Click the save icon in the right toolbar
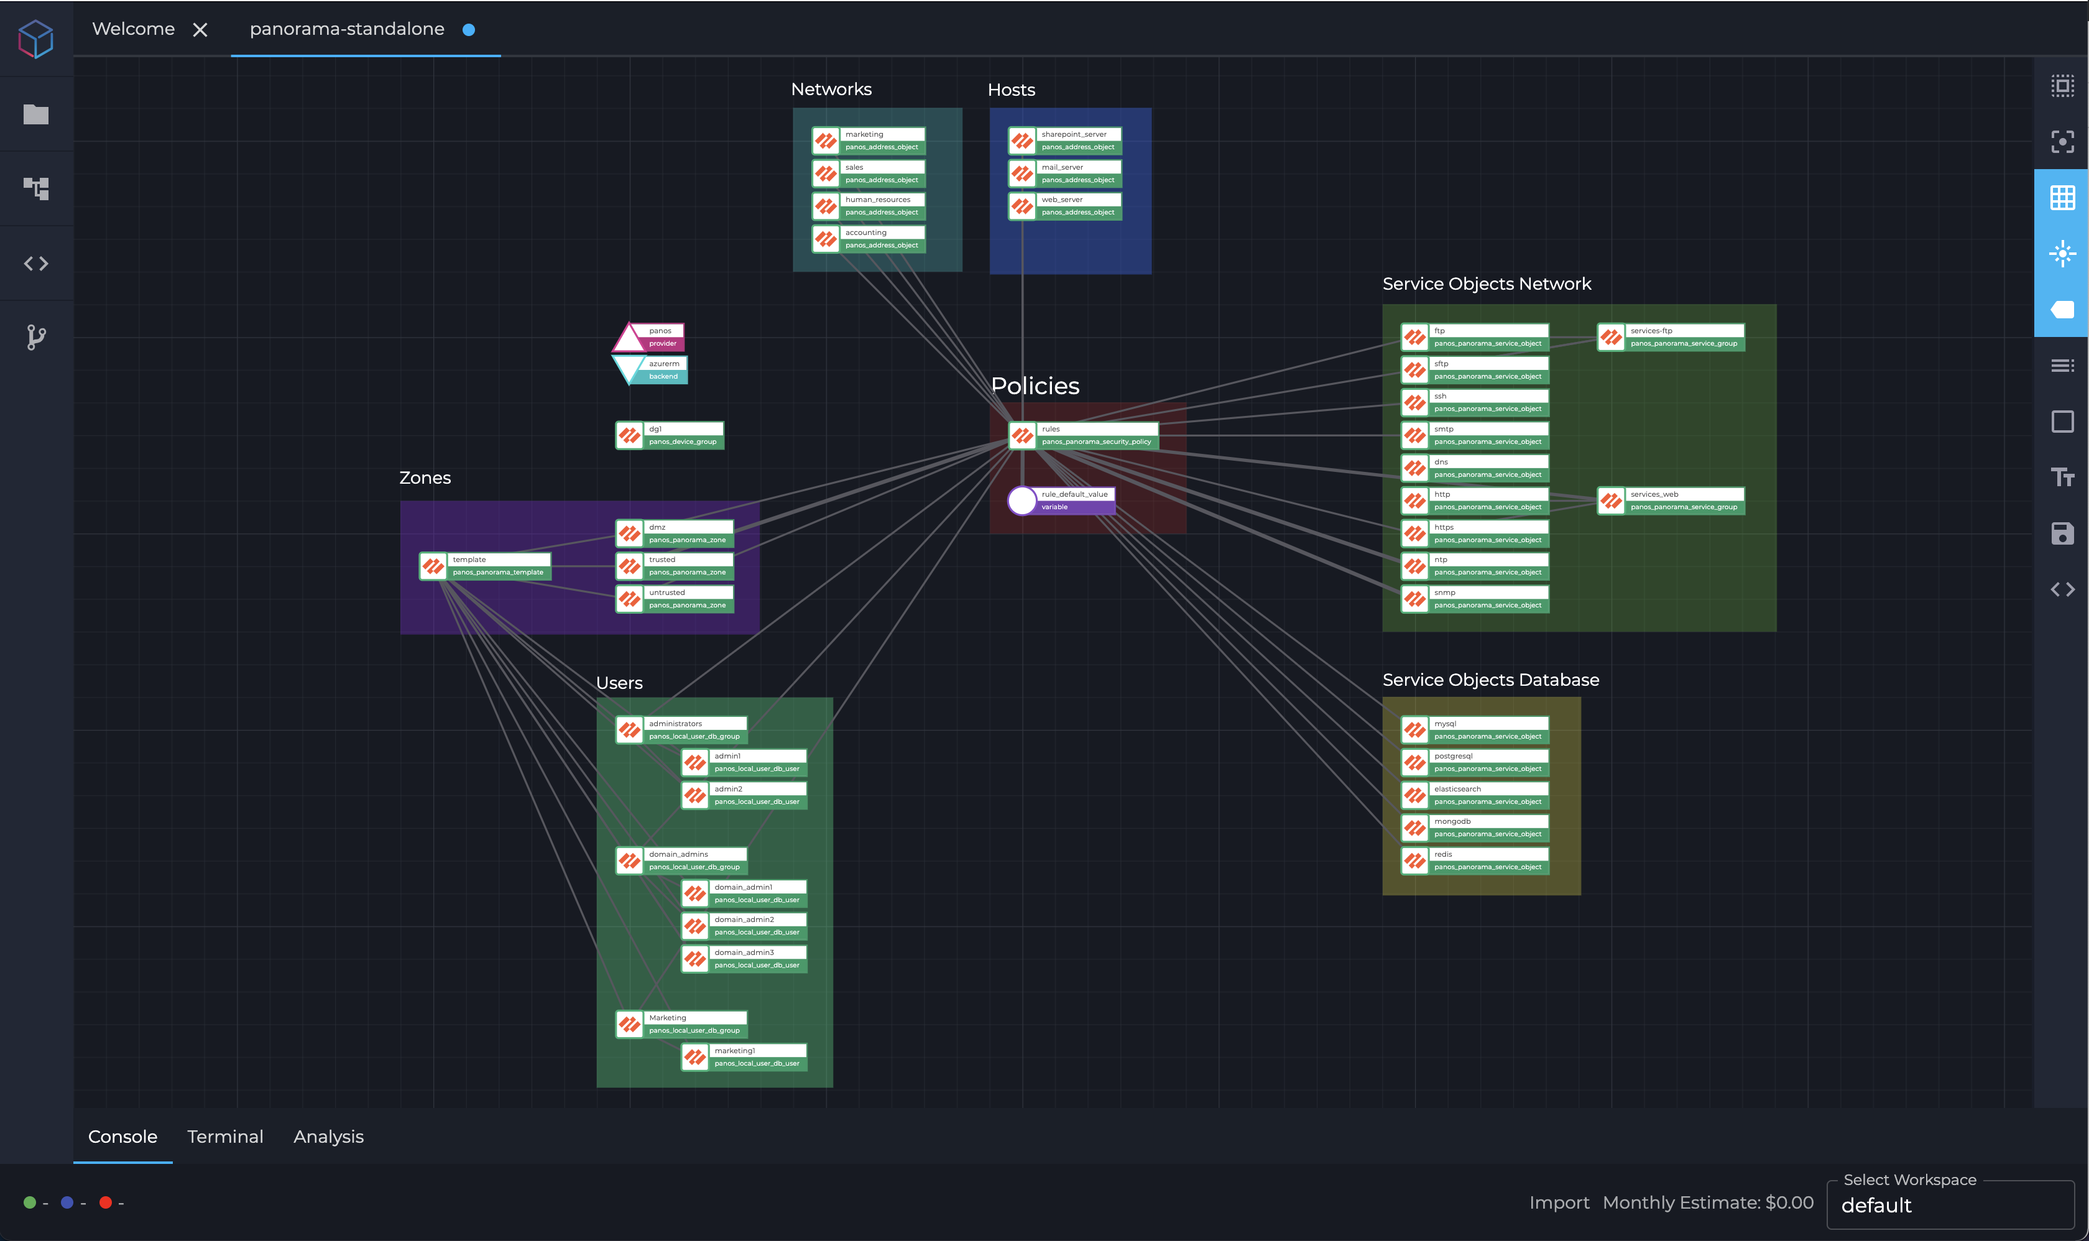2089x1241 pixels. pyautogui.click(x=2062, y=533)
